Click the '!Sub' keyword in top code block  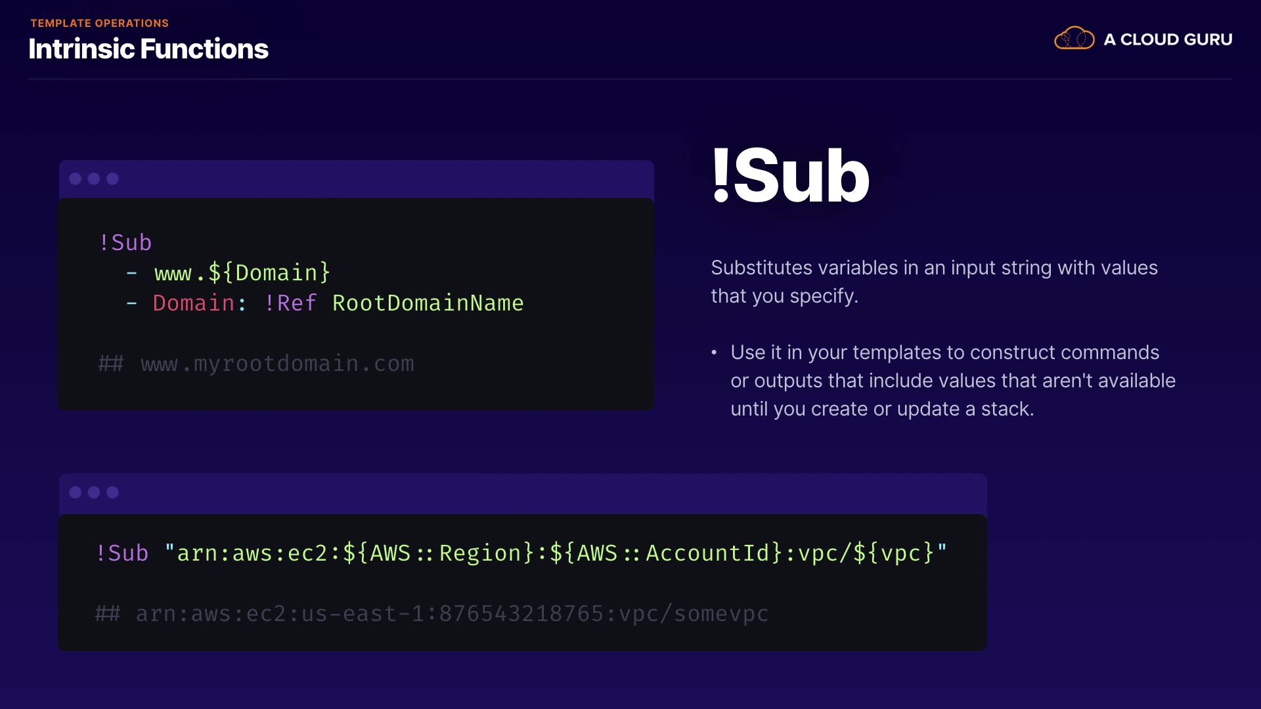[125, 242]
